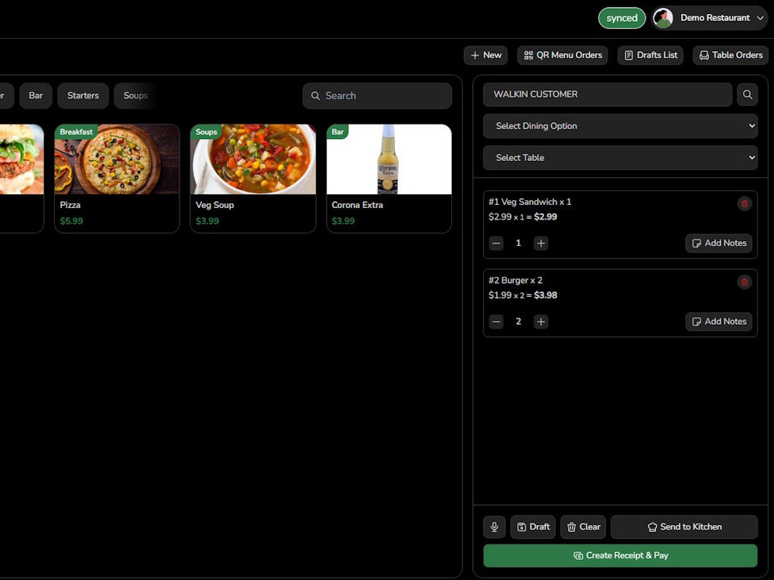Start a New order
The image size is (774, 580).
(x=486, y=55)
